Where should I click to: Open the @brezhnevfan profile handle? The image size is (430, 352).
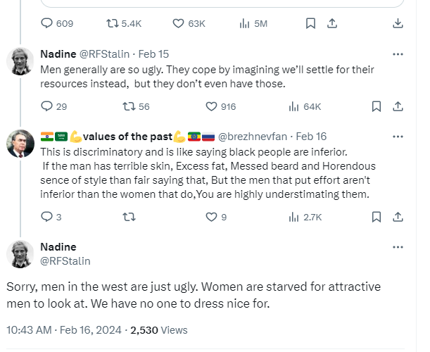[255, 137]
